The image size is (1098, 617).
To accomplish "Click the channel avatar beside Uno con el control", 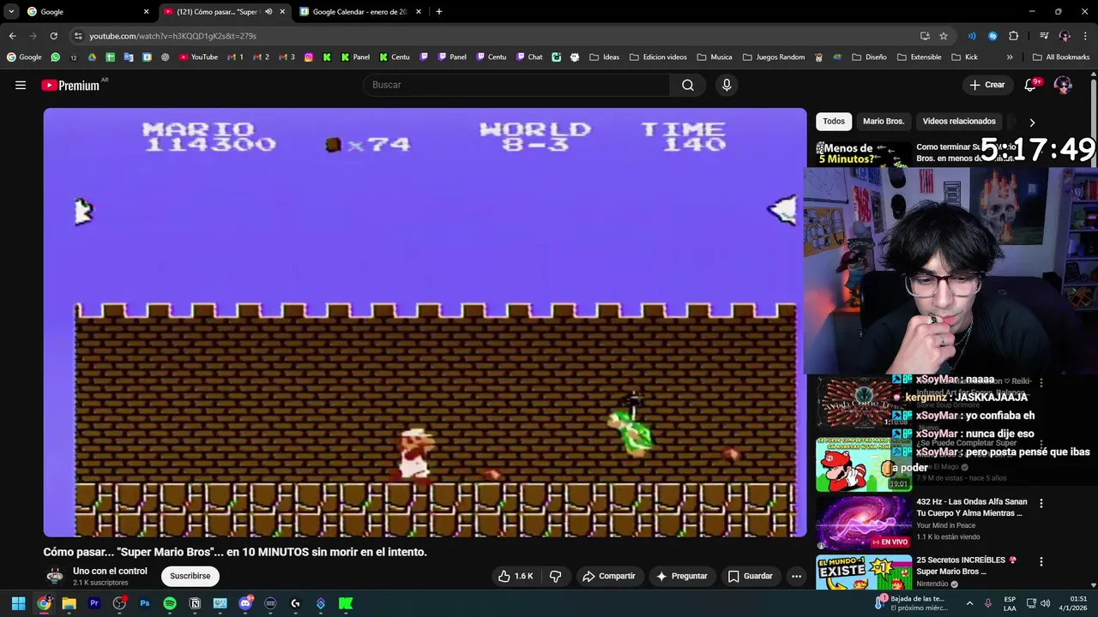I will 55,576.
